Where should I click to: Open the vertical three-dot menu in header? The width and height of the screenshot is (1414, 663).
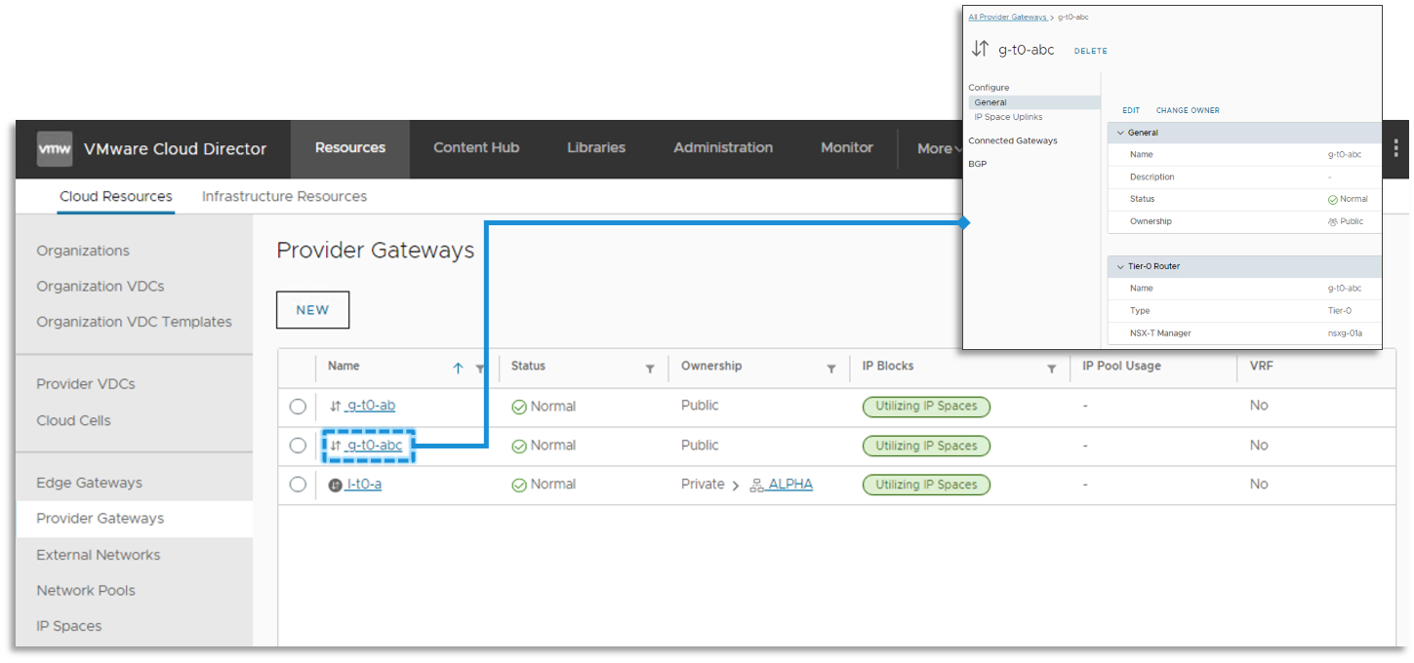tap(1396, 148)
